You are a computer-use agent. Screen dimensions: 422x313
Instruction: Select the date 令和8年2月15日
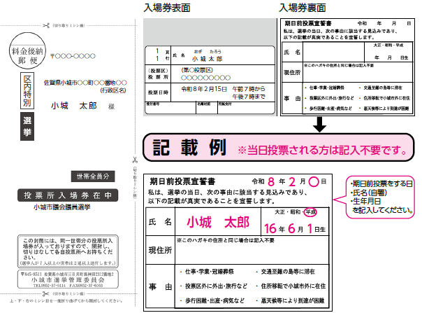pos(204,89)
